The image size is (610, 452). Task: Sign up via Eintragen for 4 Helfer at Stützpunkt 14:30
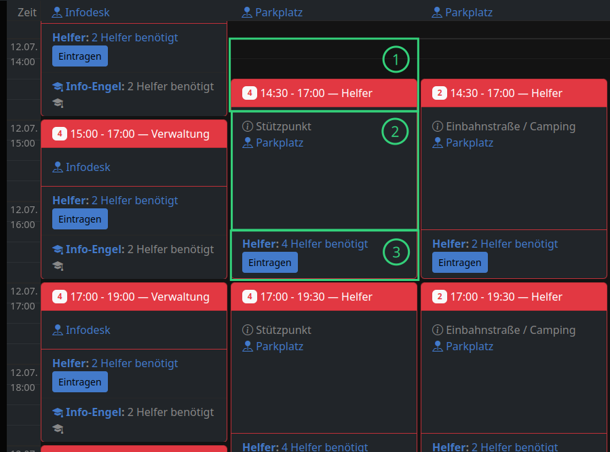click(269, 263)
